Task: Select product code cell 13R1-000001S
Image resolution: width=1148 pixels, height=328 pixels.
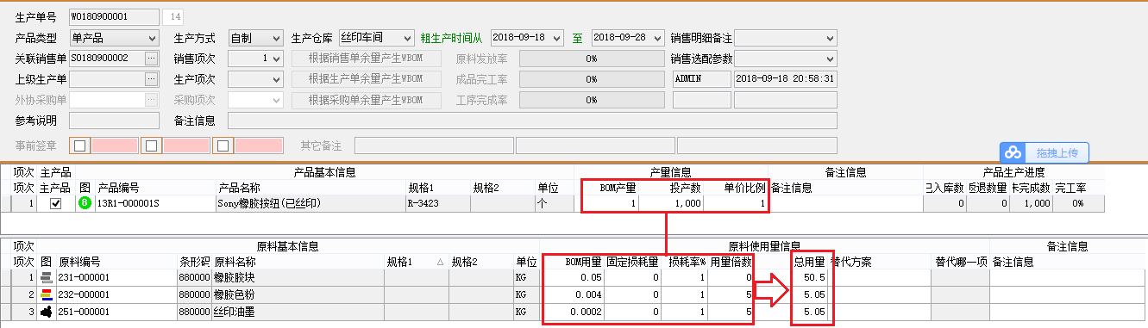Action: (x=155, y=204)
